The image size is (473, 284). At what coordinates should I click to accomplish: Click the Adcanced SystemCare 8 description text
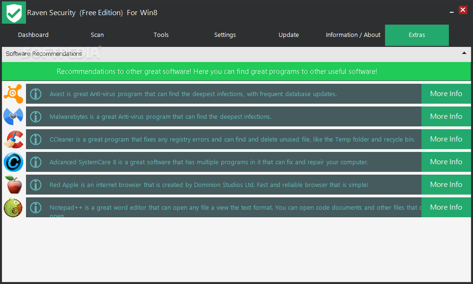pos(209,162)
